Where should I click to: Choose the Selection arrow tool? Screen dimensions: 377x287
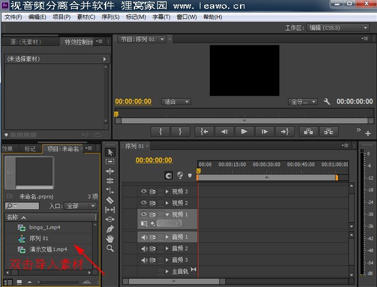pyautogui.click(x=110, y=152)
